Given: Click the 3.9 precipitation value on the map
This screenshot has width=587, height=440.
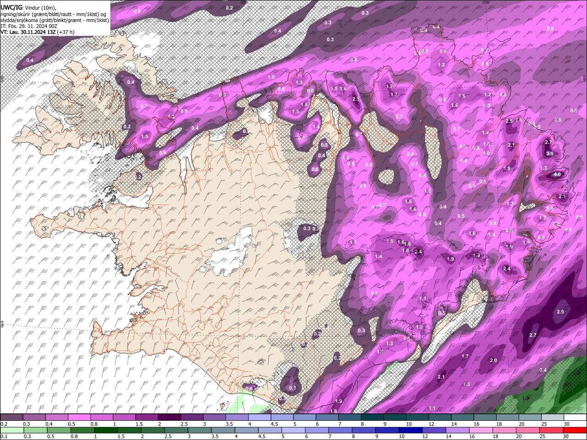Looking at the screenshot, I should tap(550, 154).
